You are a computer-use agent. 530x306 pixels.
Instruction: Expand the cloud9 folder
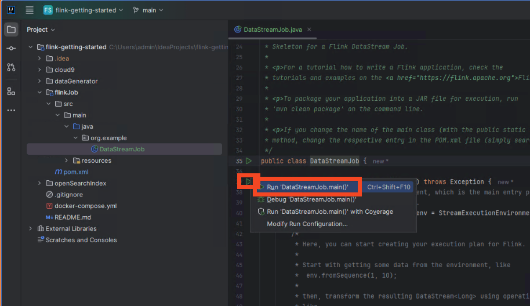pyautogui.click(x=39, y=70)
